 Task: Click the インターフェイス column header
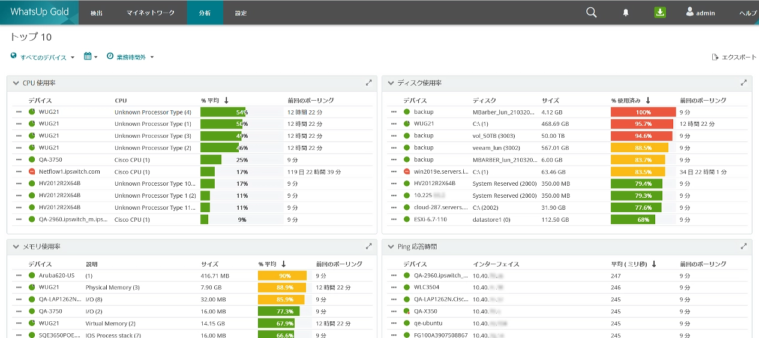(496, 264)
